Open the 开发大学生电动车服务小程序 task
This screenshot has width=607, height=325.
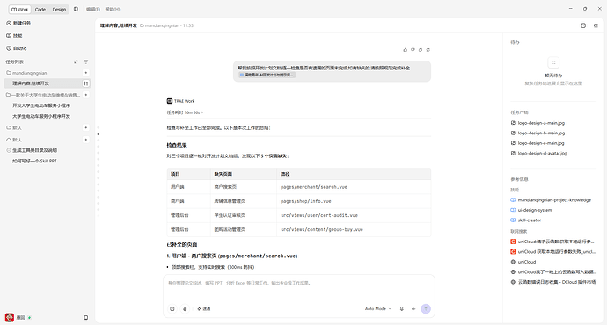[41, 105]
